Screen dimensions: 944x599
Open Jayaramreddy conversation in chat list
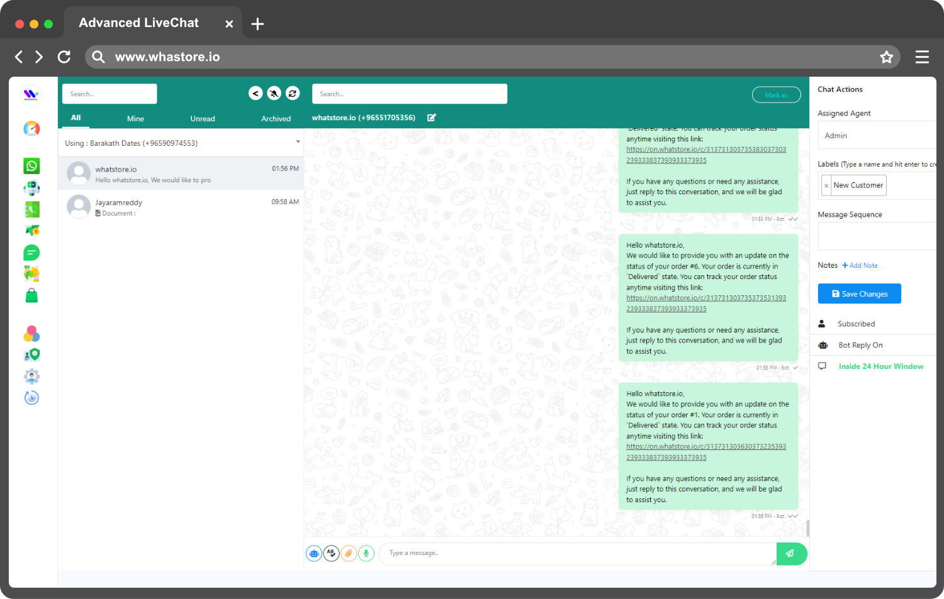181,207
